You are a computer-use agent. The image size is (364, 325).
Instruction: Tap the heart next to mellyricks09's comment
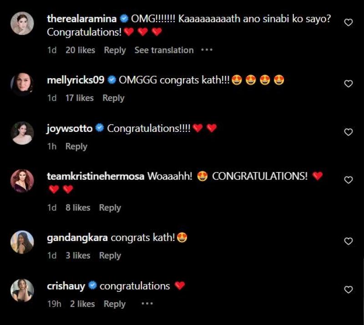[x=348, y=84]
